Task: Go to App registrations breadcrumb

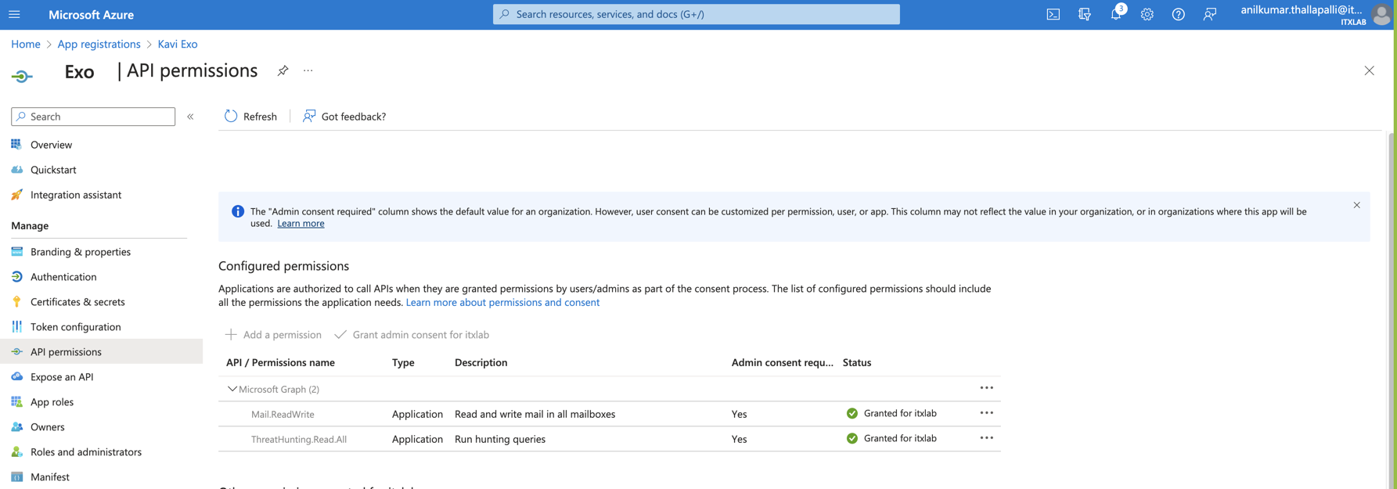Action: [x=99, y=44]
